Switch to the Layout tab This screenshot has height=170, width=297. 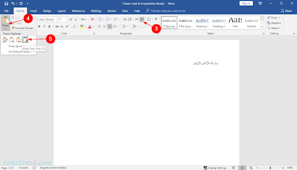pyautogui.click(x=61, y=11)
